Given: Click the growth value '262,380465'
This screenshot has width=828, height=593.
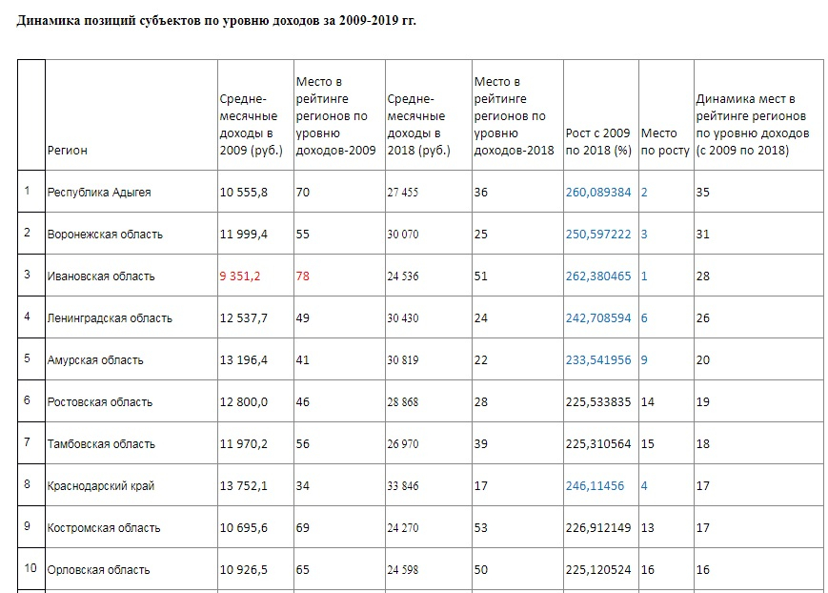Looking at the screenshot, I should point(598,276).
